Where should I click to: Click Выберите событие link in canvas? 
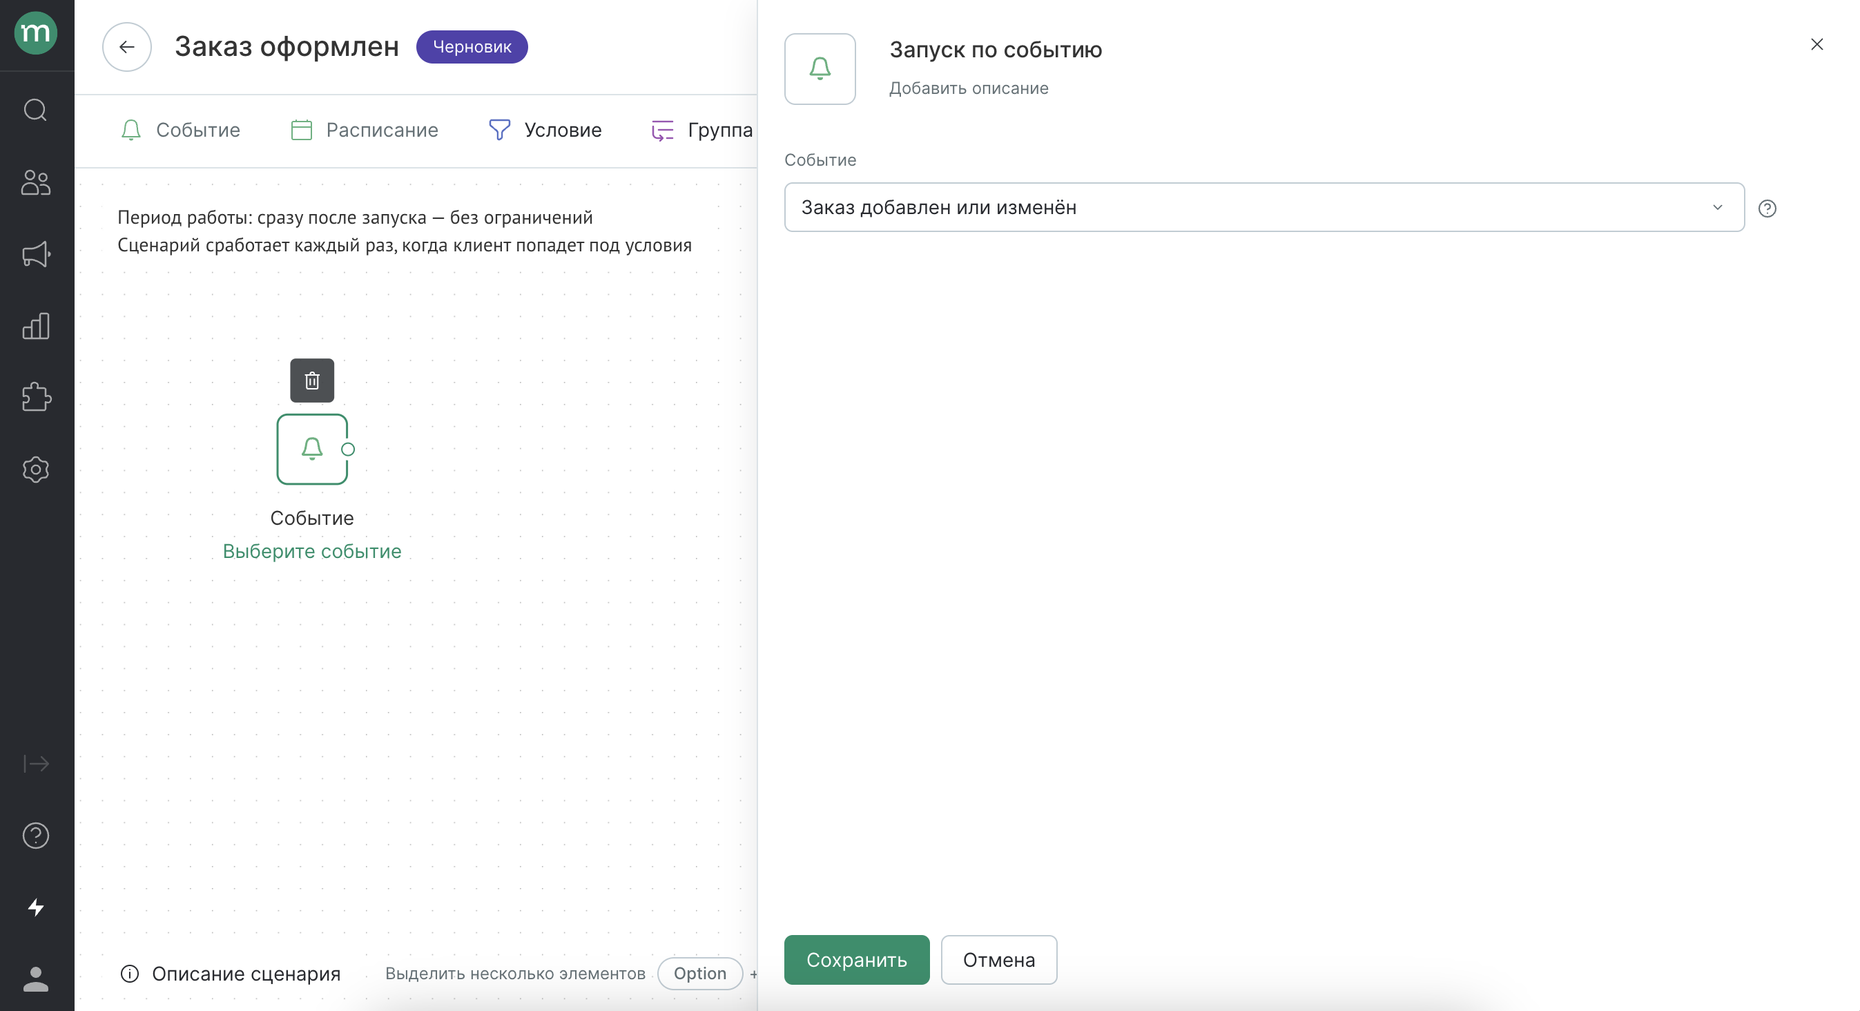[312, 552]
